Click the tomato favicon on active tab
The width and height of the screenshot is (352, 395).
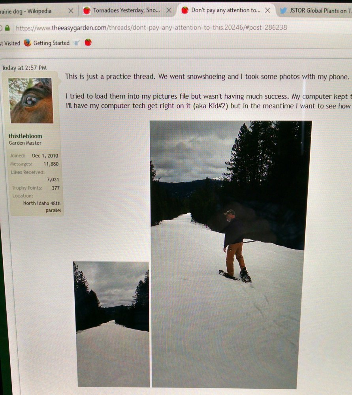185,10
